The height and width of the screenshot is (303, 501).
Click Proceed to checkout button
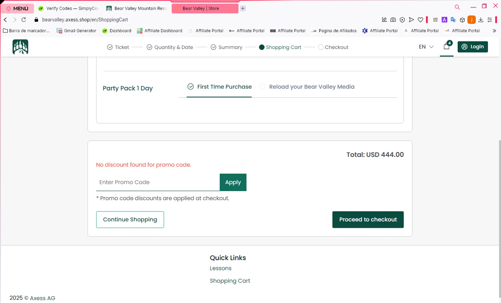(x=368, y=219)
